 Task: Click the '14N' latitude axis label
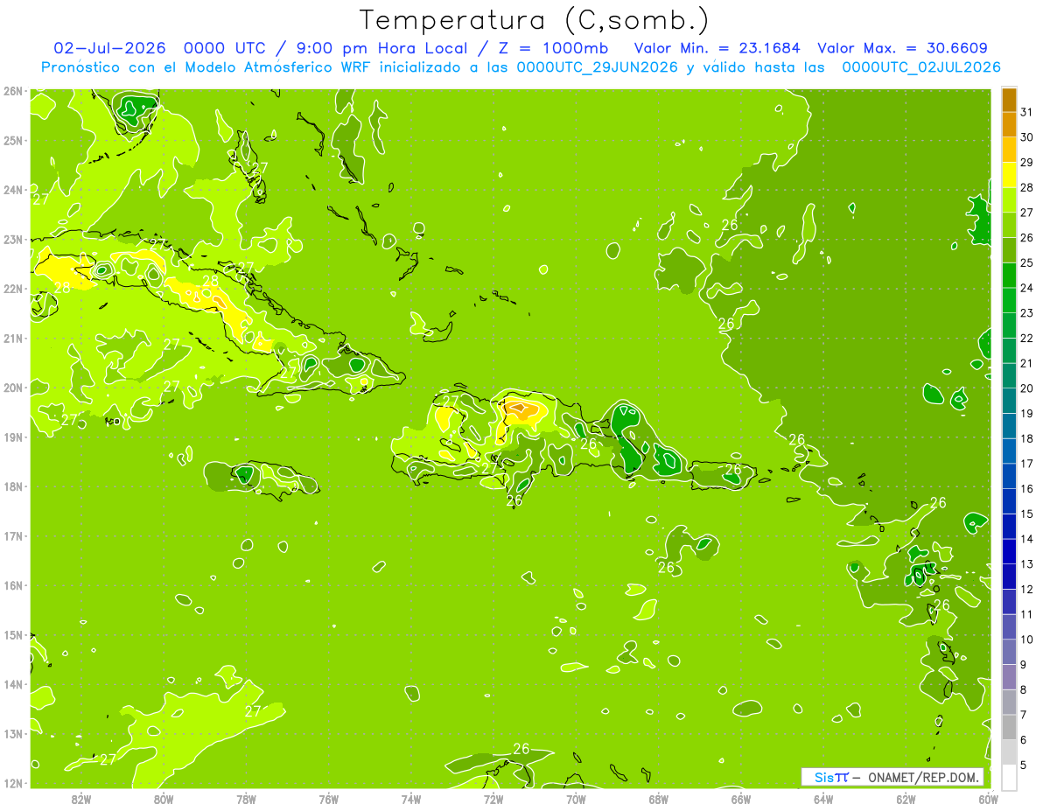[x=12, y=684]
